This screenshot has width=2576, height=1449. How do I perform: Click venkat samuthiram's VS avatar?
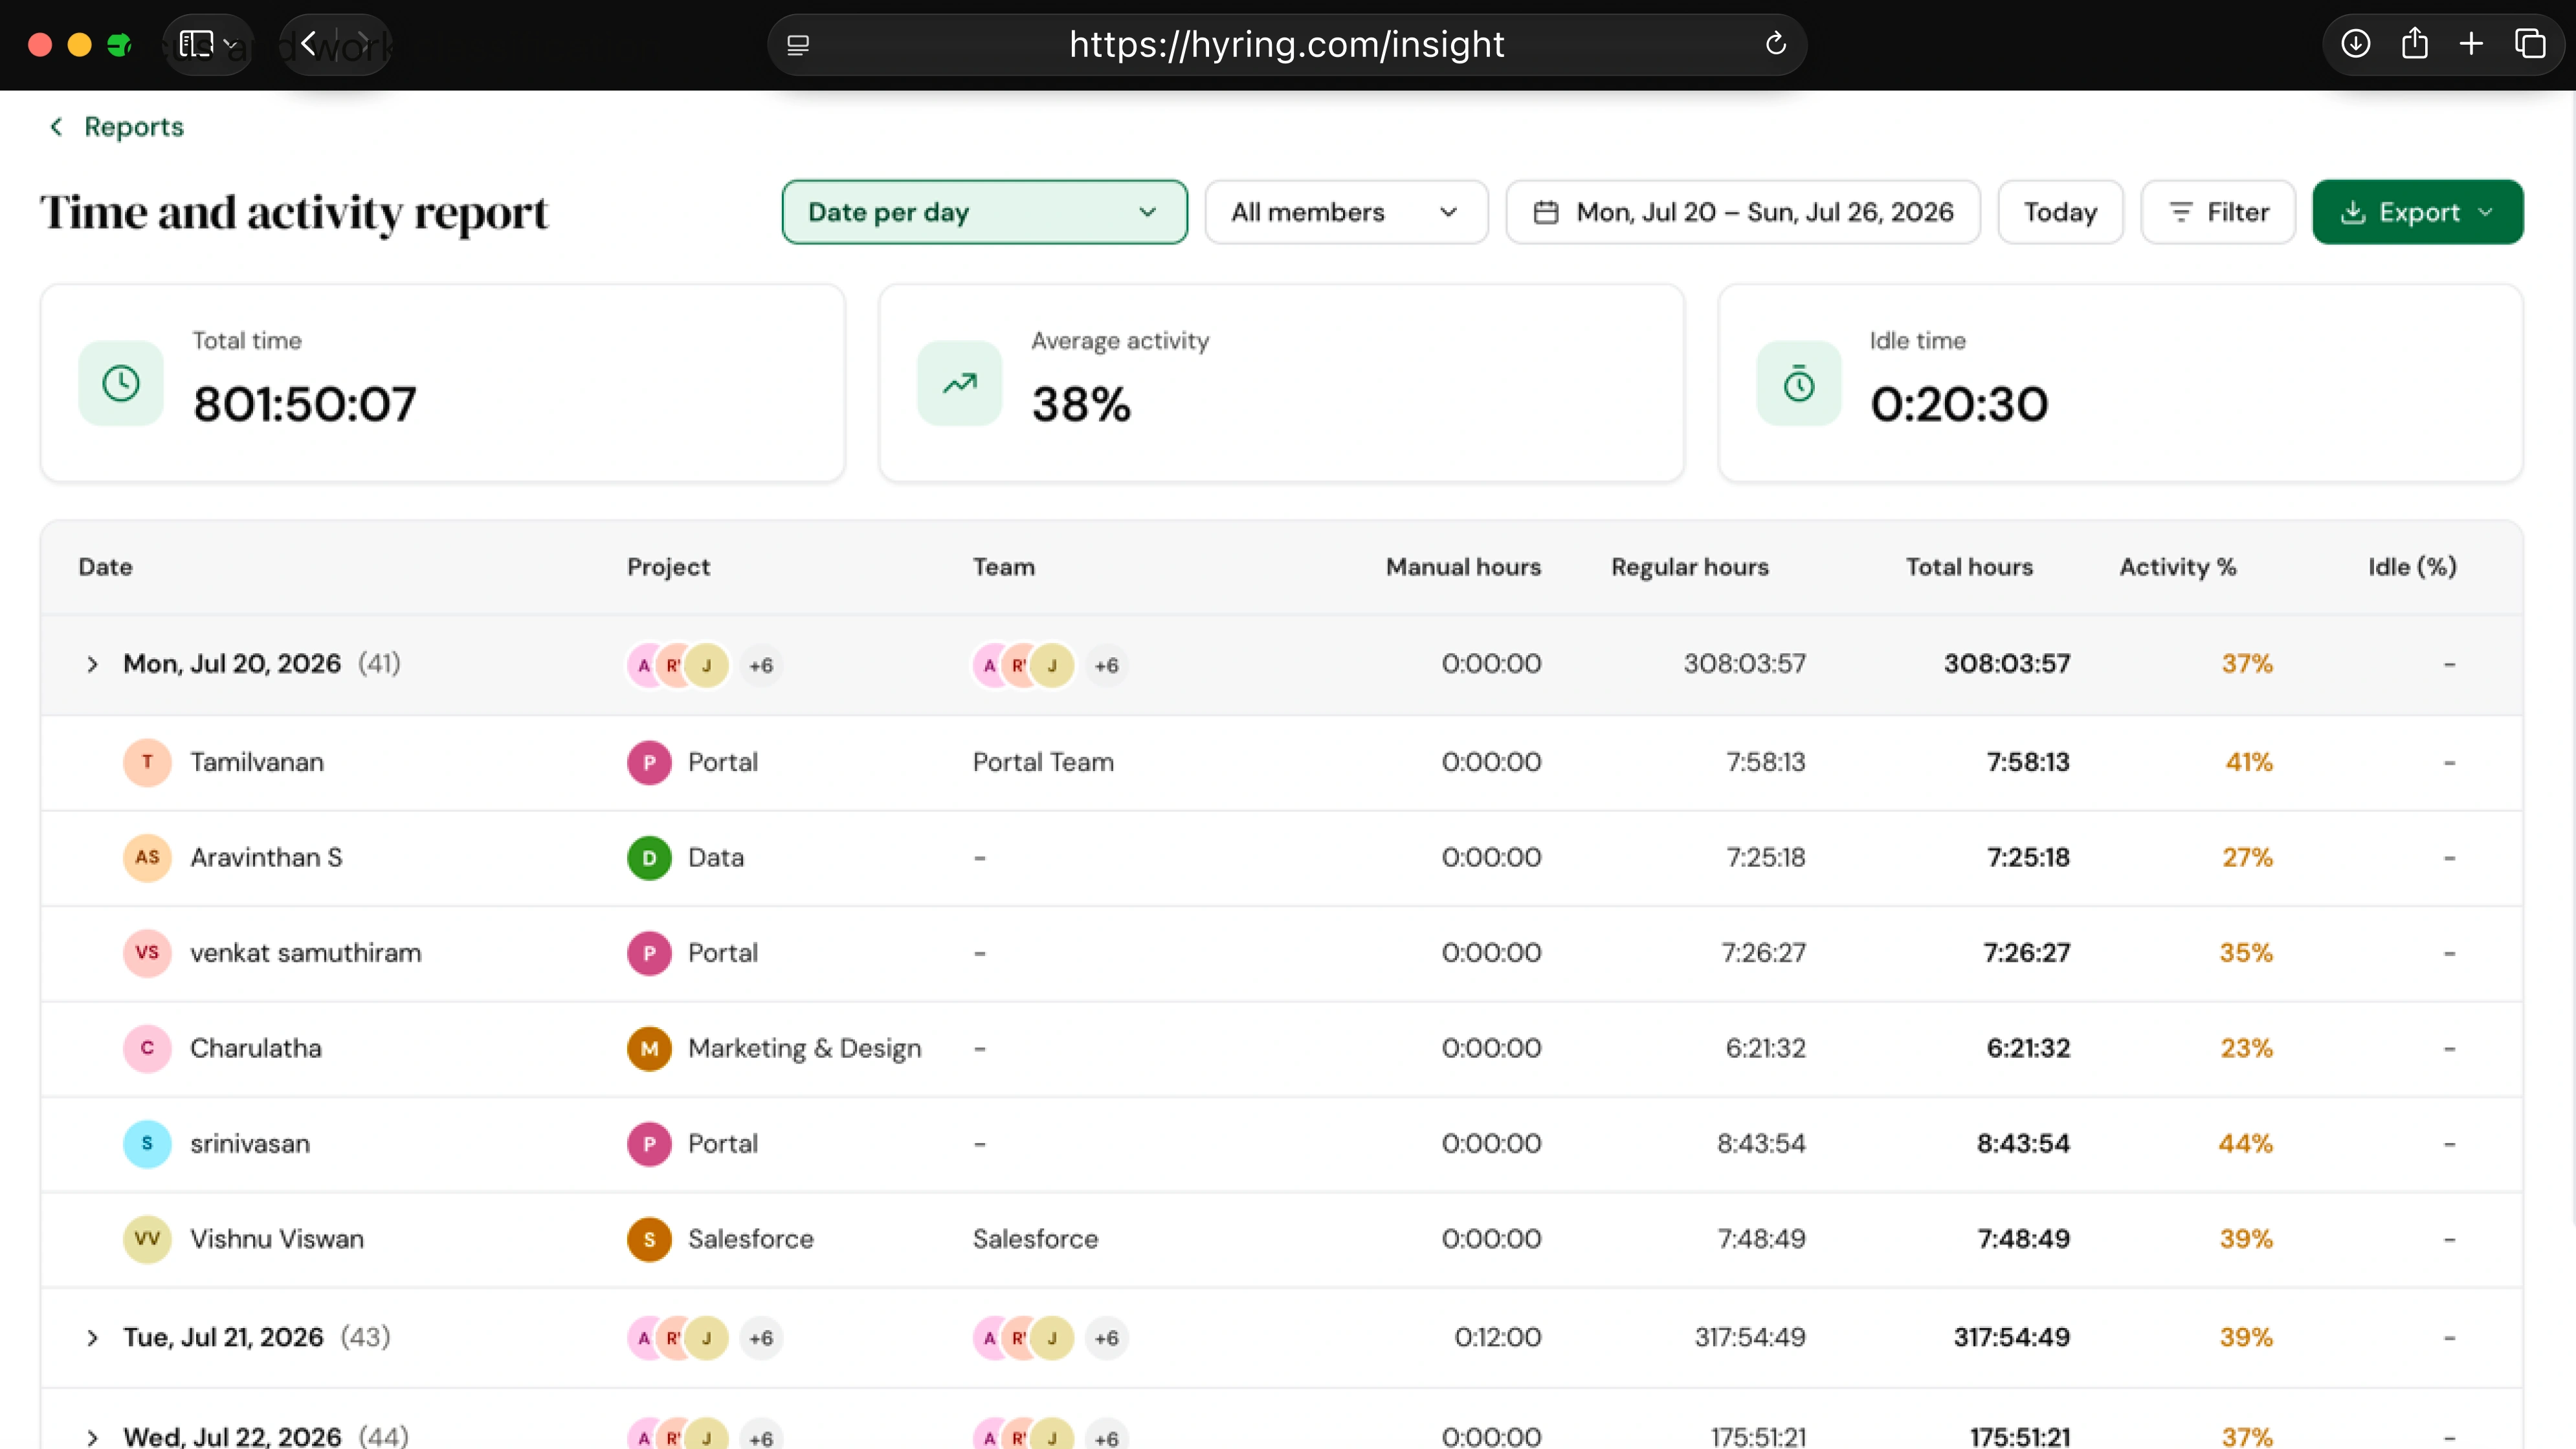pos(147,953)
